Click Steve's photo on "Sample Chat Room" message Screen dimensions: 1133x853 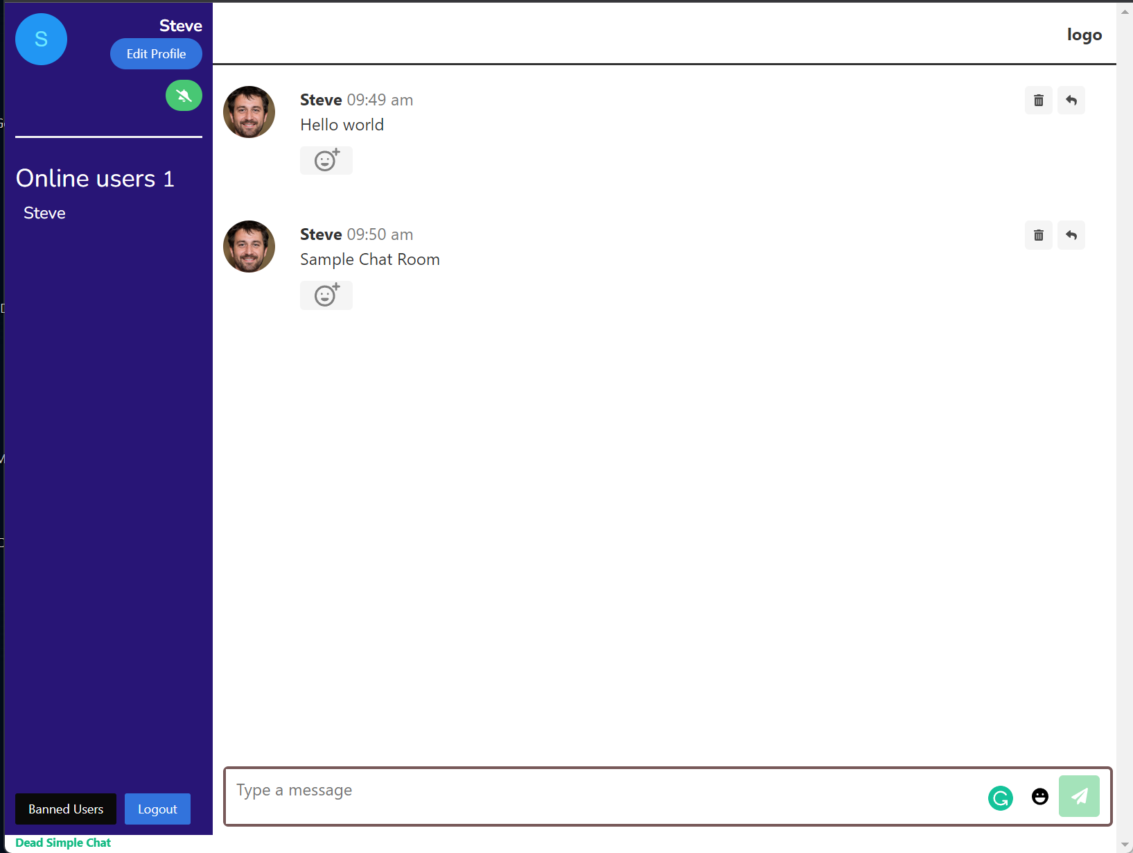pos(249,246)
